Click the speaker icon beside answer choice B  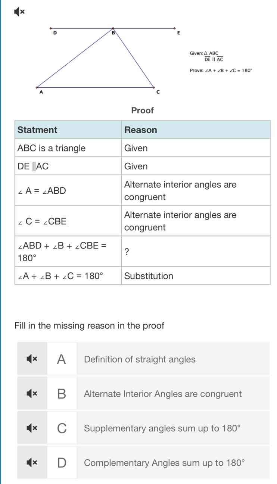point(32,394)
